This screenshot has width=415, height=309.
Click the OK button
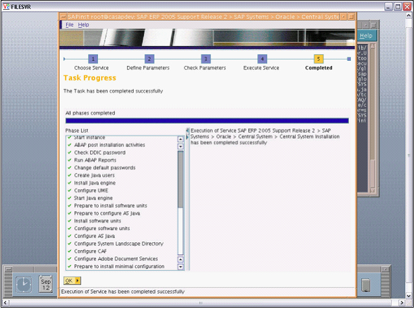click(x=71, y=280)
